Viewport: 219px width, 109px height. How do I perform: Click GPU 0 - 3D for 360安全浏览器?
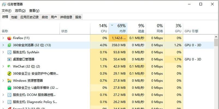point(193,45)
